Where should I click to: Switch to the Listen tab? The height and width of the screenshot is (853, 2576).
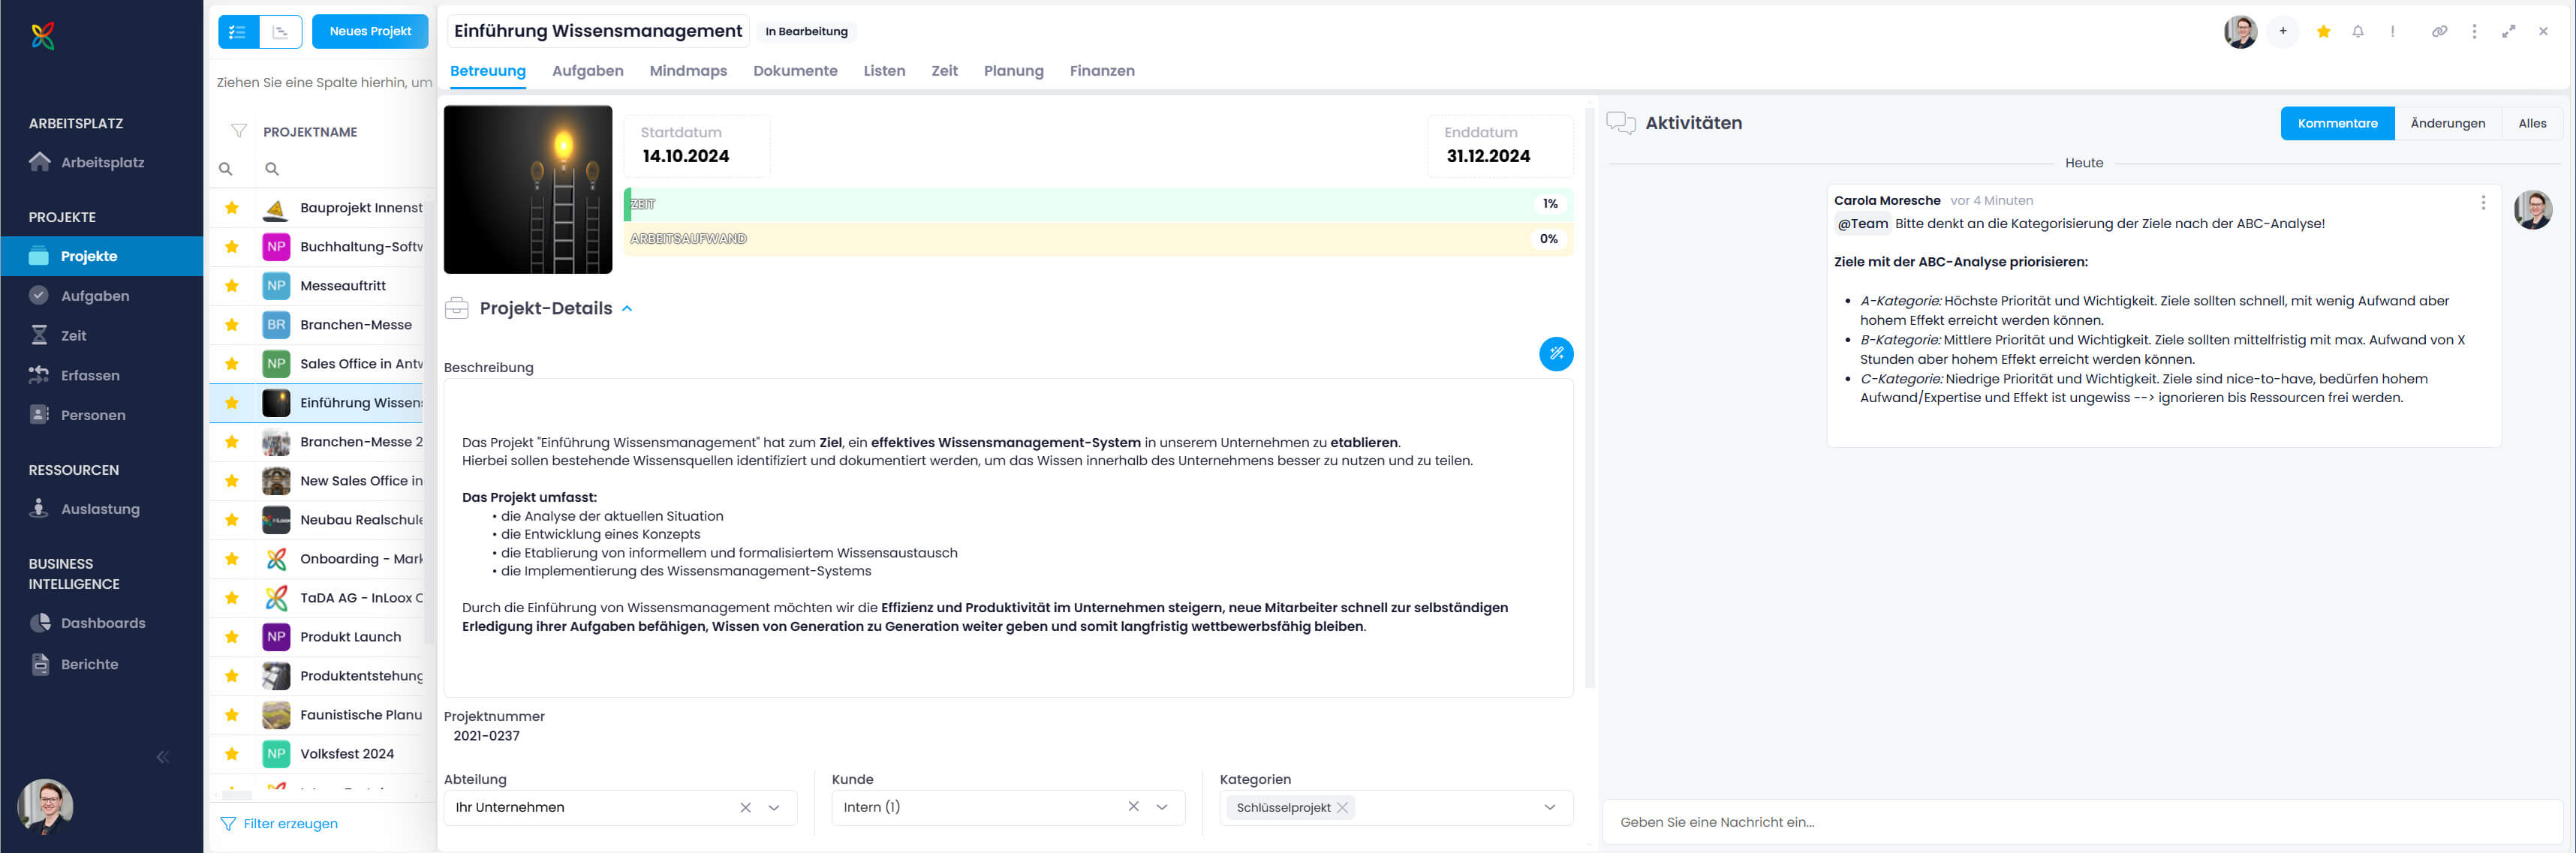[884, 71]
